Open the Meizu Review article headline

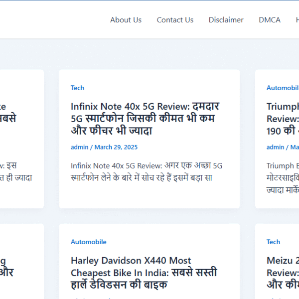pyautogui.click(x=283, y=273)
